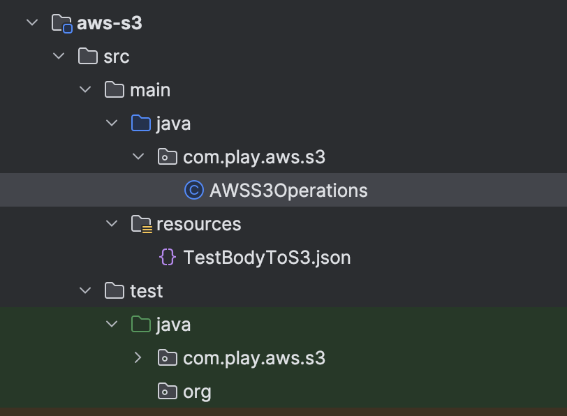This screenshot has width=567, height=416.
Task: Select the org package
Action: pyautogui.click(x=197, y=392)
